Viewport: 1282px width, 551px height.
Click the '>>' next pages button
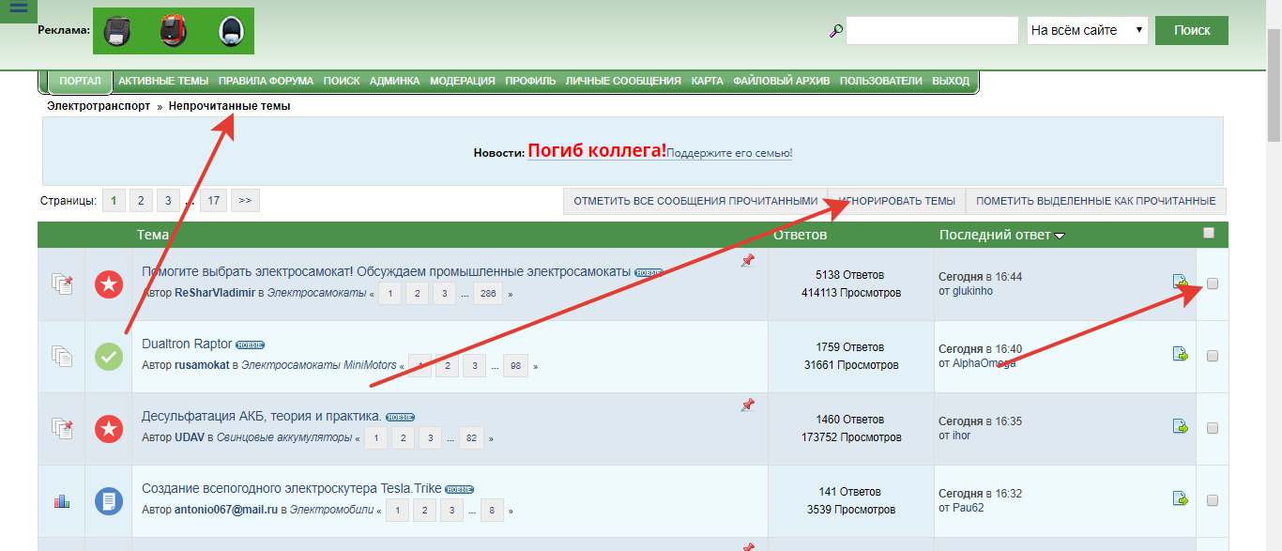click(244, 200)
